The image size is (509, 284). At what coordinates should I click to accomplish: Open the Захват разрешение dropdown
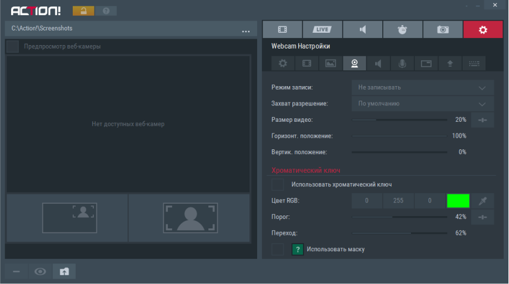pos(423,104)
